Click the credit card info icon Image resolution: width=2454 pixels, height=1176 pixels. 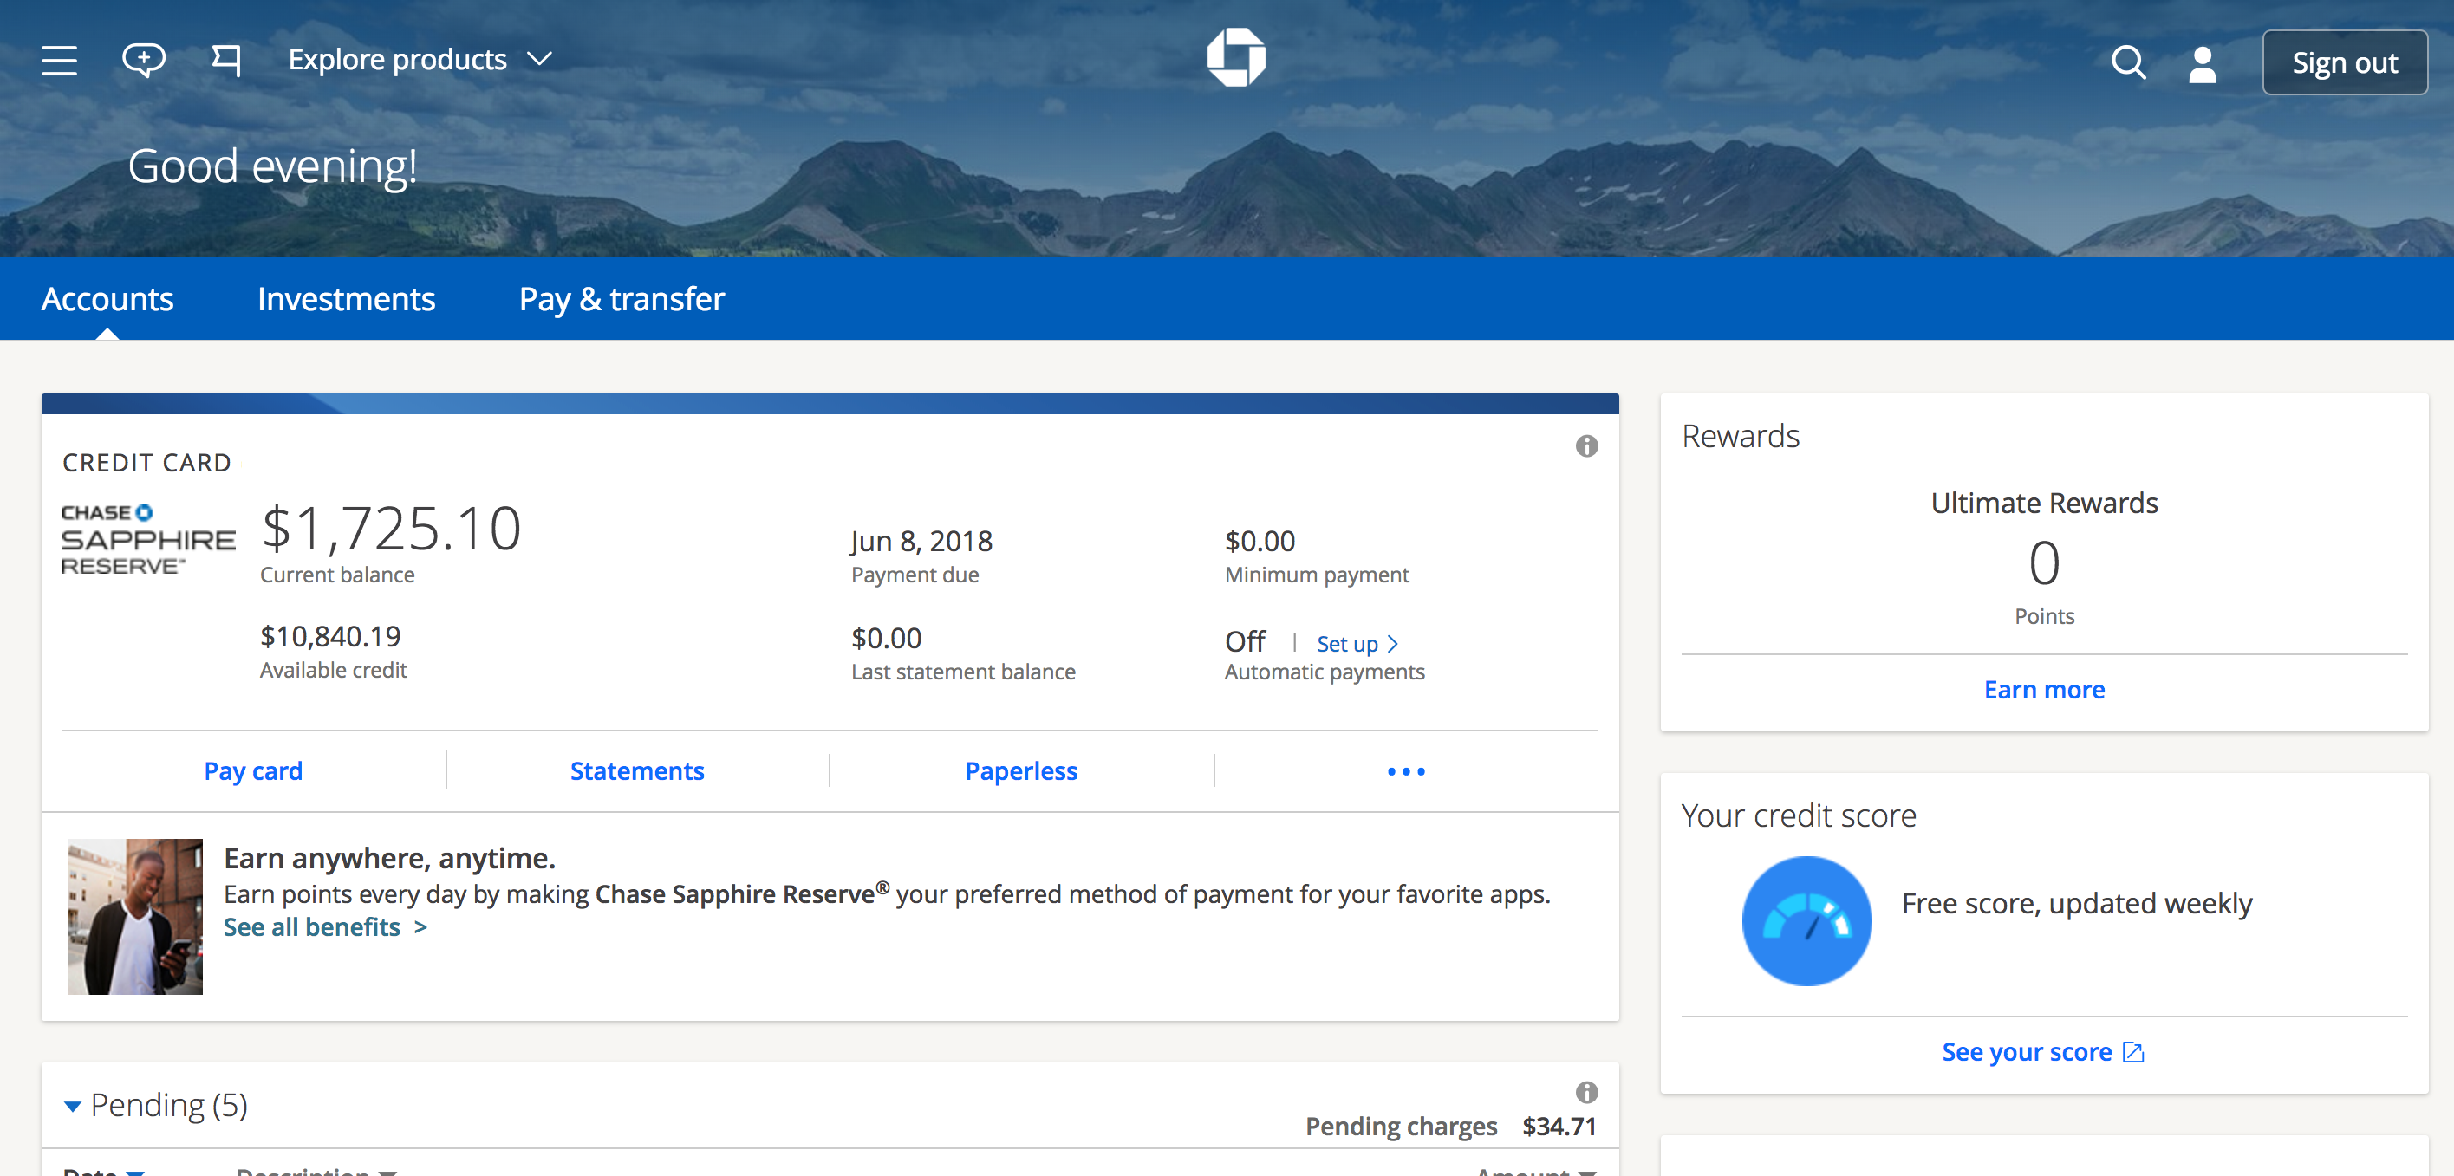1586,445
